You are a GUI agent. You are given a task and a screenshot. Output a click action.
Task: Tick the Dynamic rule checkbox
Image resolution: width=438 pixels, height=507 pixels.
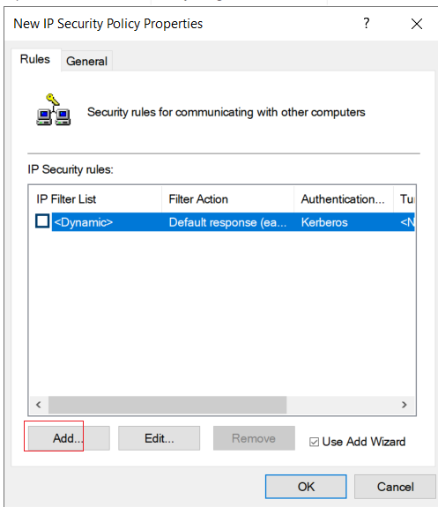point(42,221)
